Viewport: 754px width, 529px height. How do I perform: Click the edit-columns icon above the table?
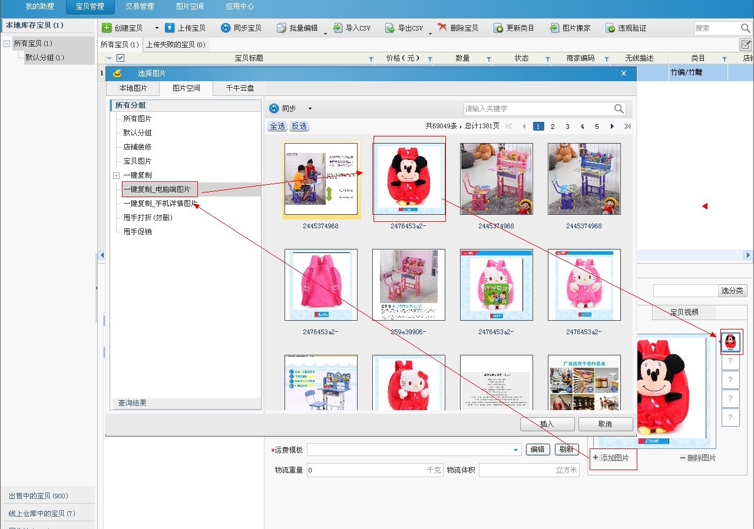(746, 44)
